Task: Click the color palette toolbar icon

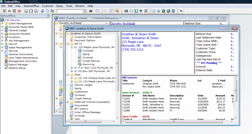Action: coord(117,11)
